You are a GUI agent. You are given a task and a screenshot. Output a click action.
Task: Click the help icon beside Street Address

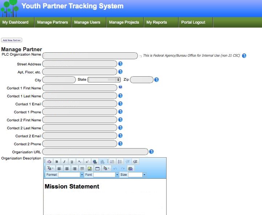point(120,64)
